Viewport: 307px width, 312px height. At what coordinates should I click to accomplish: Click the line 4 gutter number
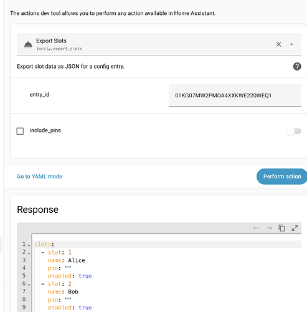coord(24,268)
